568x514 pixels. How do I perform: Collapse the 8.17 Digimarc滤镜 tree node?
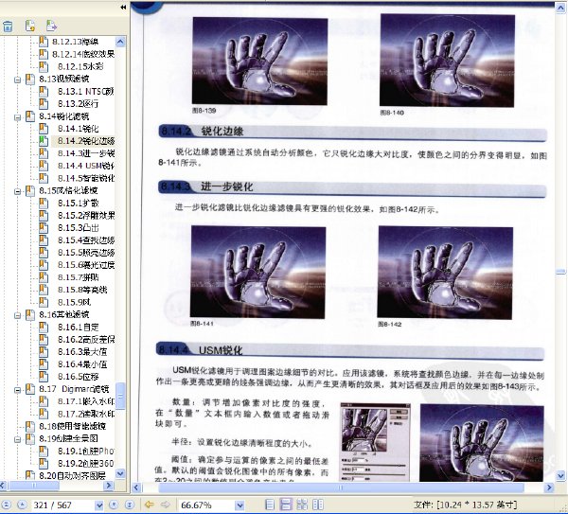click(17, 390)
